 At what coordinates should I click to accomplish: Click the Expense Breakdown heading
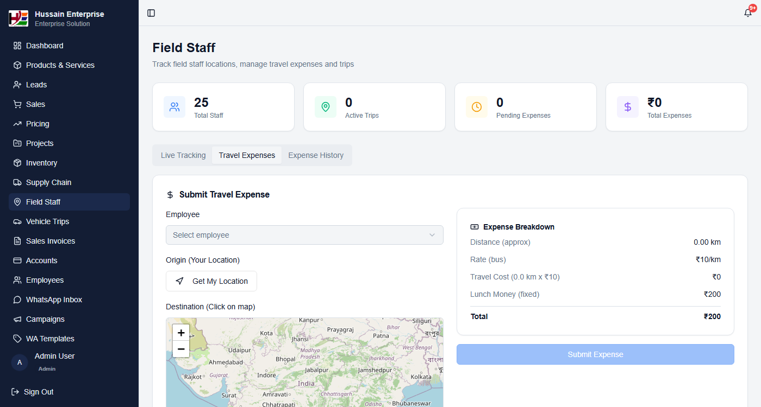519,227
